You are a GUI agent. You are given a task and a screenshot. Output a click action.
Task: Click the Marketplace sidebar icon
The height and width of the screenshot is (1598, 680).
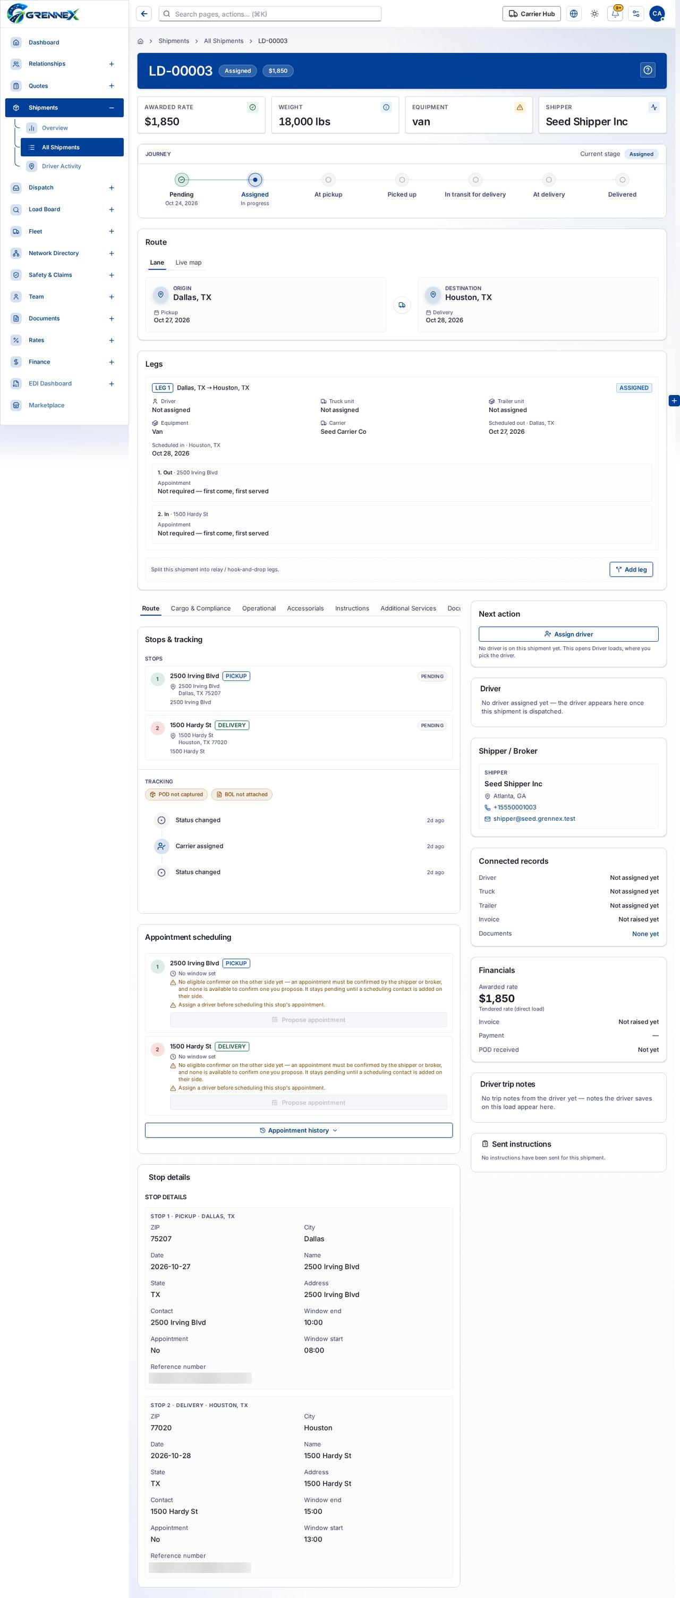point(16,405)
